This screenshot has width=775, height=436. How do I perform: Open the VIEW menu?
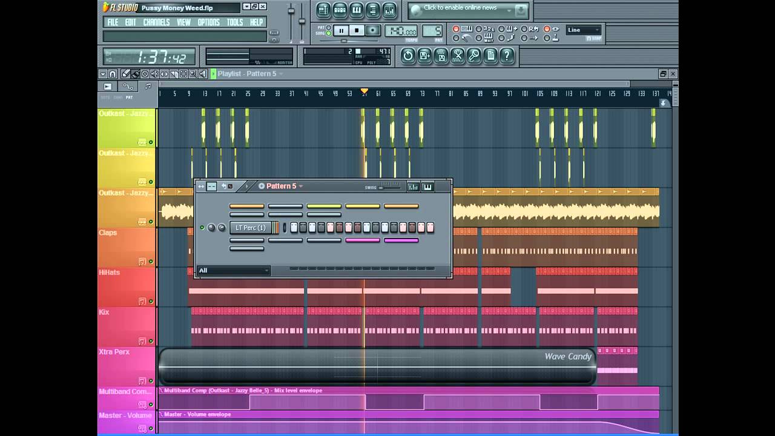[x=183, y=22]
